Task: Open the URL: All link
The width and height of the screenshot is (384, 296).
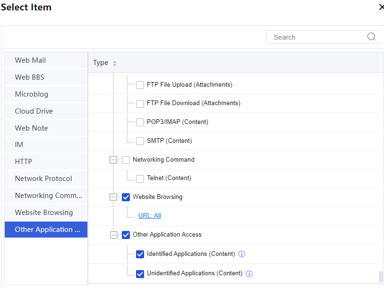Action: tap(149, 216)
